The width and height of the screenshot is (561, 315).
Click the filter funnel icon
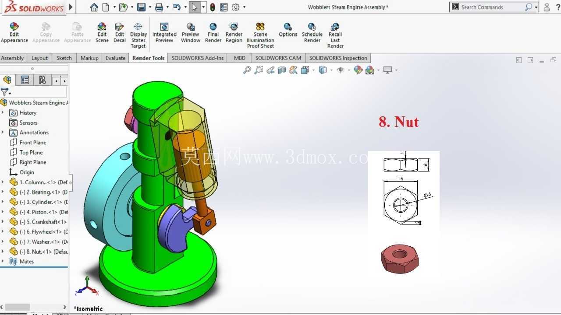[5, 92]
